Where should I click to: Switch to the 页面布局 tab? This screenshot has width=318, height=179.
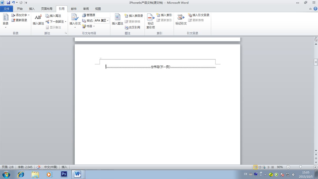click(x=47, y=9)
